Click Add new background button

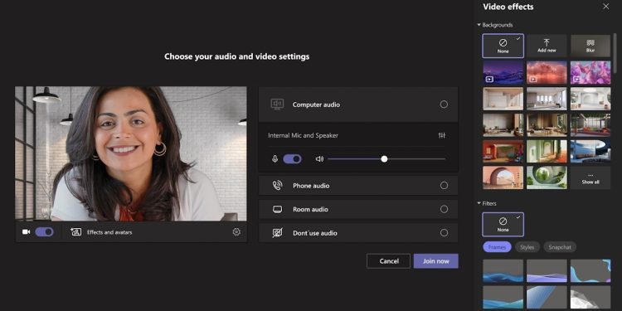click(547, 46)
